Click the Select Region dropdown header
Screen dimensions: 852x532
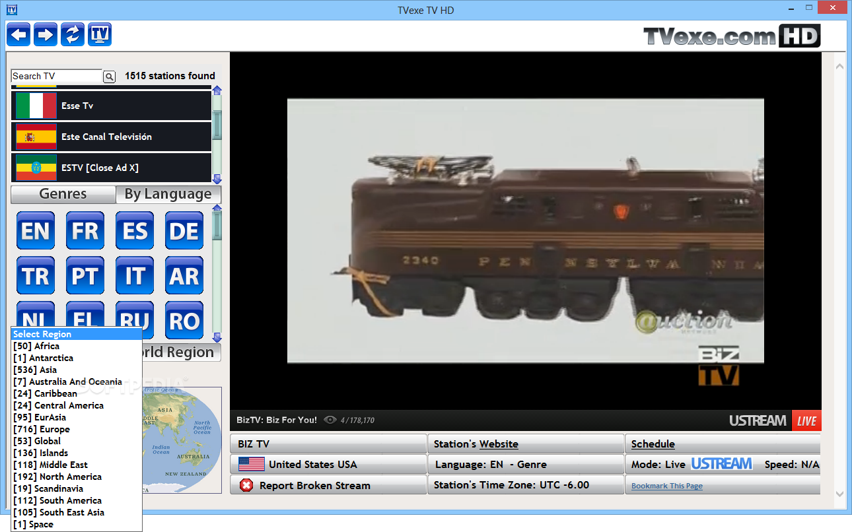[77, 334]
